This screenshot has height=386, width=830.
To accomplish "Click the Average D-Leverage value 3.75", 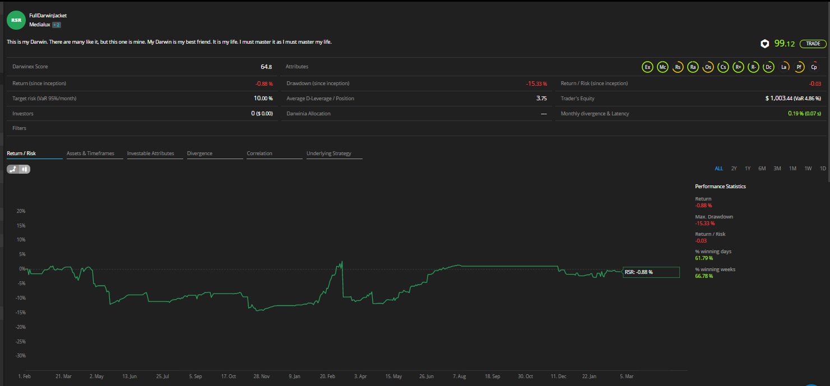I will click(541, 98).
